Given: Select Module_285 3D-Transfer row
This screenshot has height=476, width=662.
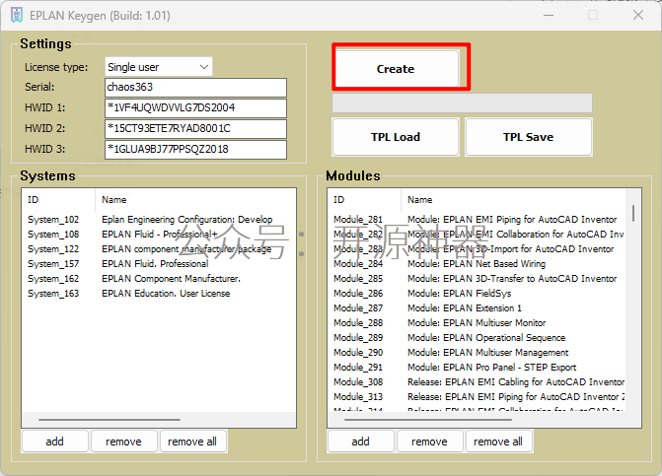Looking at the screenshot, I should coord(477,278).
